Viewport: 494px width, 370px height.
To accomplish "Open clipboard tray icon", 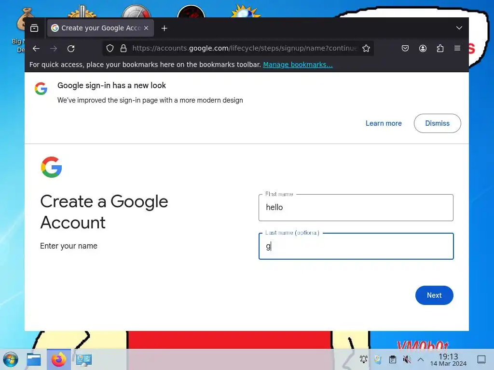I will [393, 359].
